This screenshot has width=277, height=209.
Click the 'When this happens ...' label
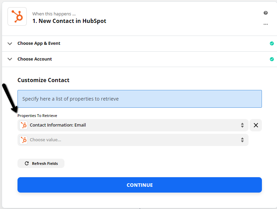tap(54, 14)
